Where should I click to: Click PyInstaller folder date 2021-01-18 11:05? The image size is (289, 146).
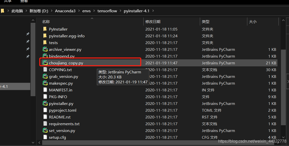click(161, 29)
